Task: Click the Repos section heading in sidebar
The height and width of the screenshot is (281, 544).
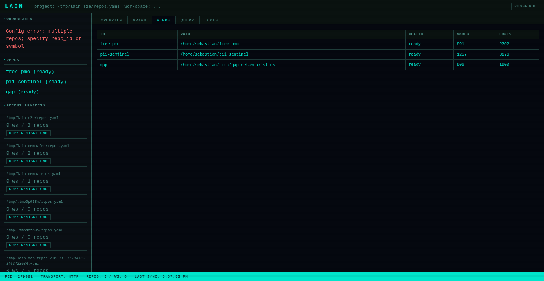Action: tap(12, 60)
